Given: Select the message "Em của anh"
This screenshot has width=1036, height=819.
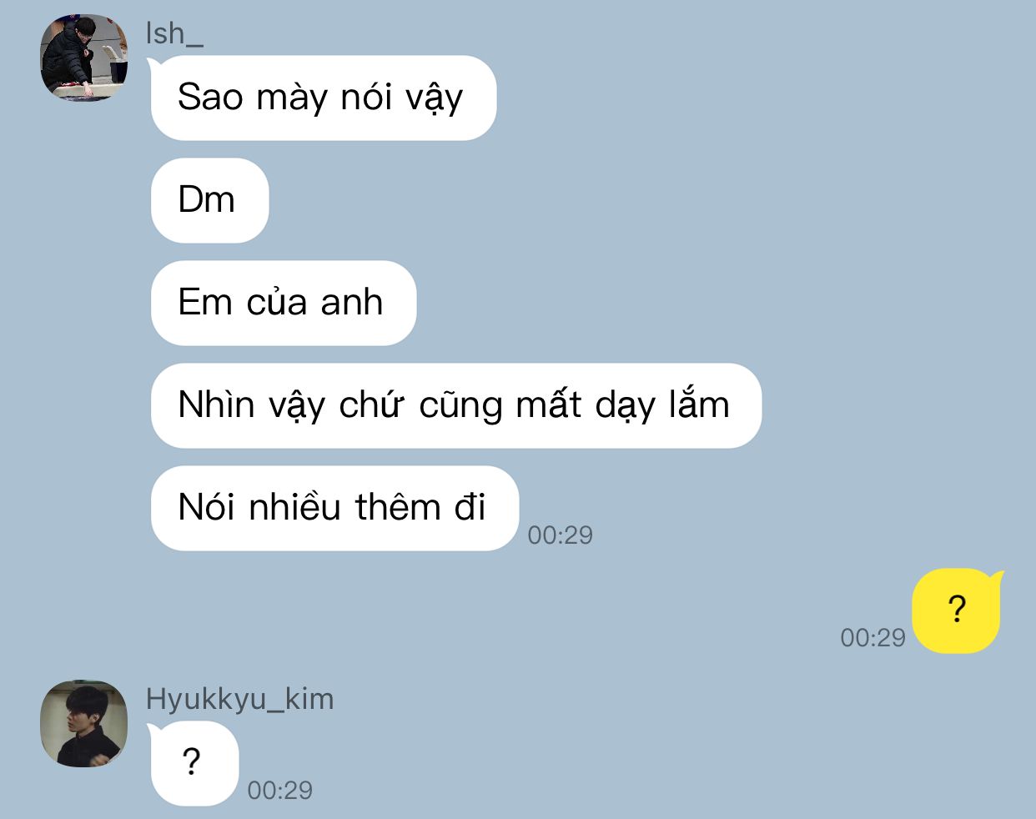Looking at the screenshot, I should coord(283,303).
